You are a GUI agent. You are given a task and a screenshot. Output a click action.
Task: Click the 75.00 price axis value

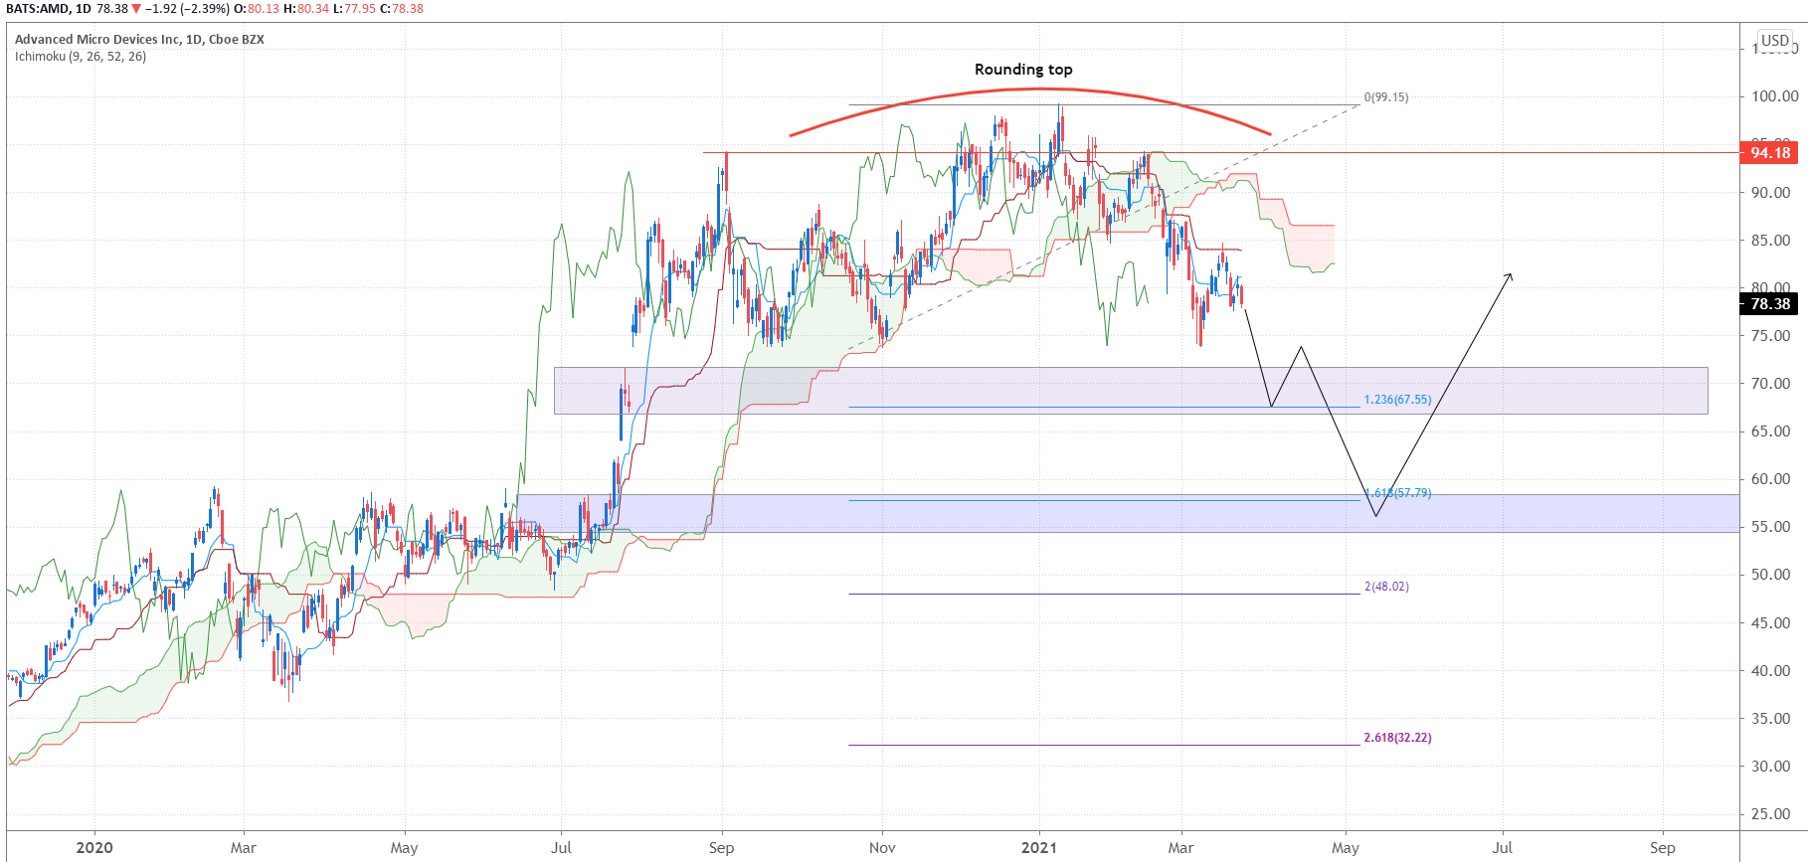point(1771,336)
